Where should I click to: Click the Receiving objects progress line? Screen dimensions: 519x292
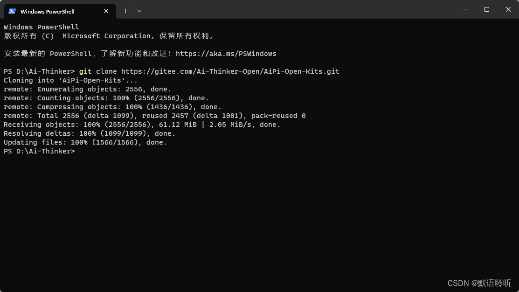click(x=140, y=125)
